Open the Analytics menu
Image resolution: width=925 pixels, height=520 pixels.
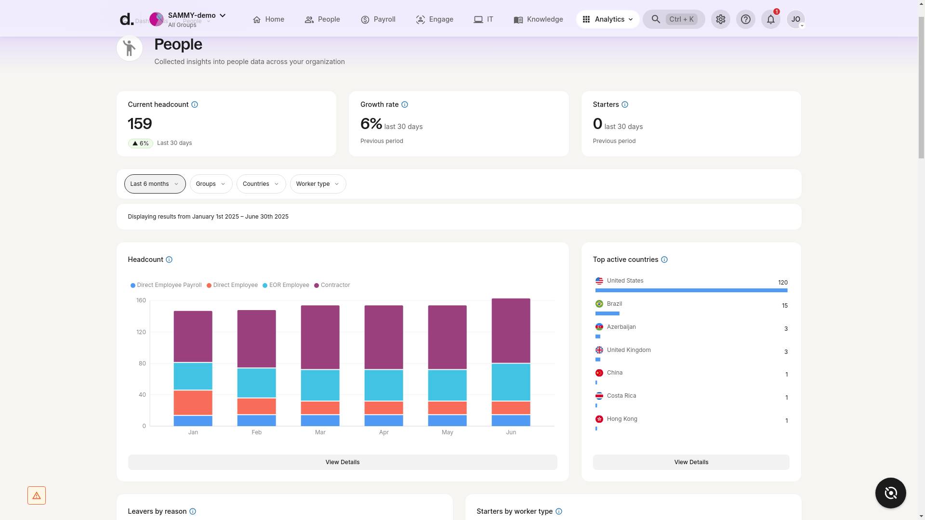[x=608, y=19]
